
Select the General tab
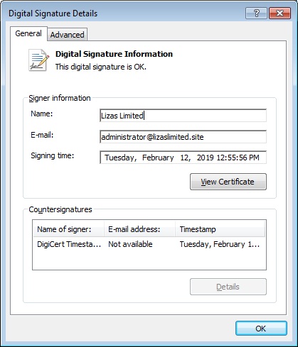28,33
